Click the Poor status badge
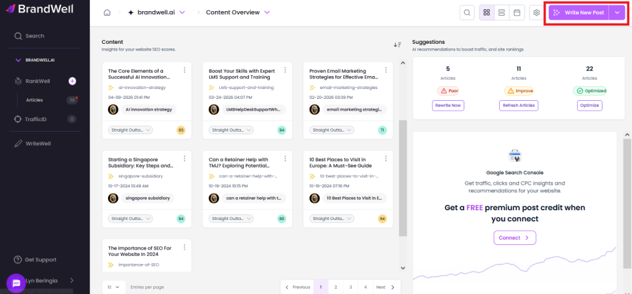The image size is (632, 294). pos(448,90)
